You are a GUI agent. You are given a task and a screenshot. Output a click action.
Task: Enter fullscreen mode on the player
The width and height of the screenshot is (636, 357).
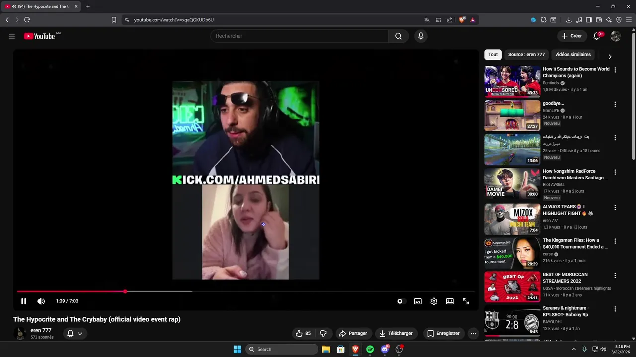[466, 301]
